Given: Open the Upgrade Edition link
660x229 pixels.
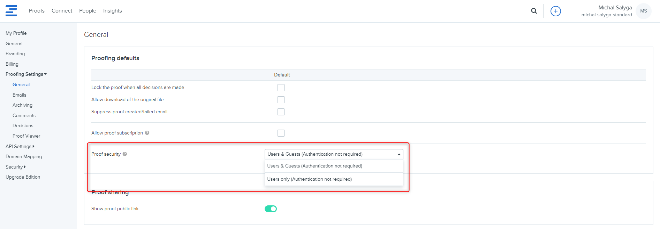Looking at the screenshot, I should click(23, 177).
